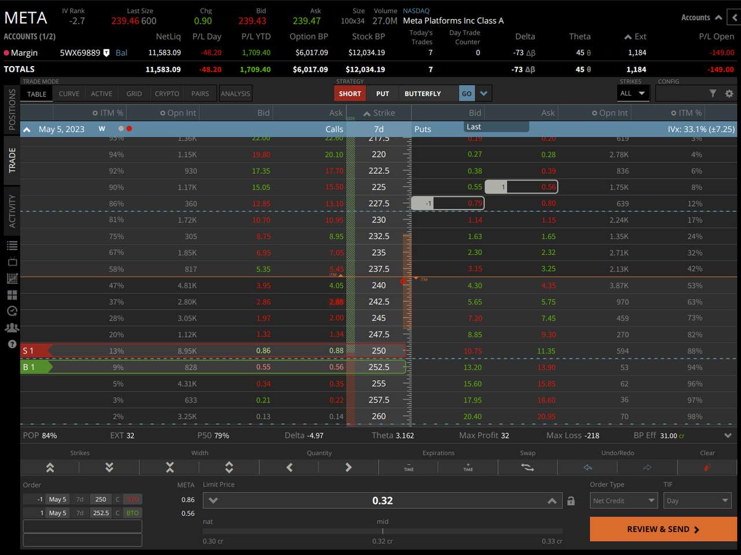The height and width of the screenshot is (555, 741).
Task: Shift strikes up with double-up arrows
Action: point(50,468)
